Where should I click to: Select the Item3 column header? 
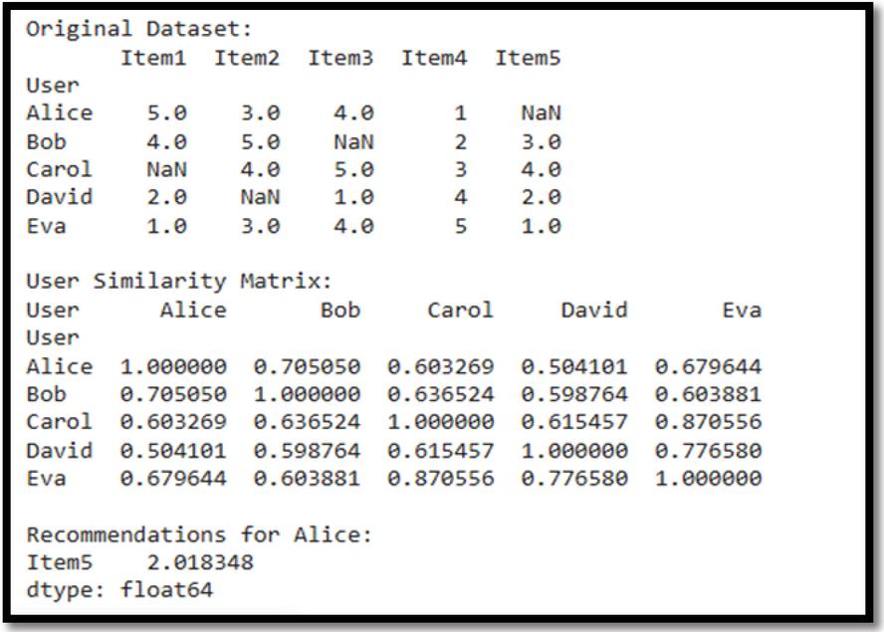pos(340,58)
